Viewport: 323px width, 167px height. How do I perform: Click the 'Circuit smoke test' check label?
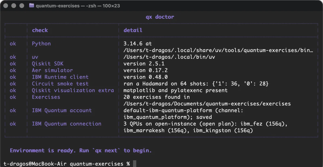60,83
